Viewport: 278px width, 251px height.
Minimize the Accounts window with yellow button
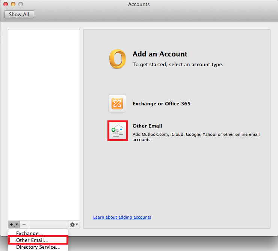[x=13, y=5]
